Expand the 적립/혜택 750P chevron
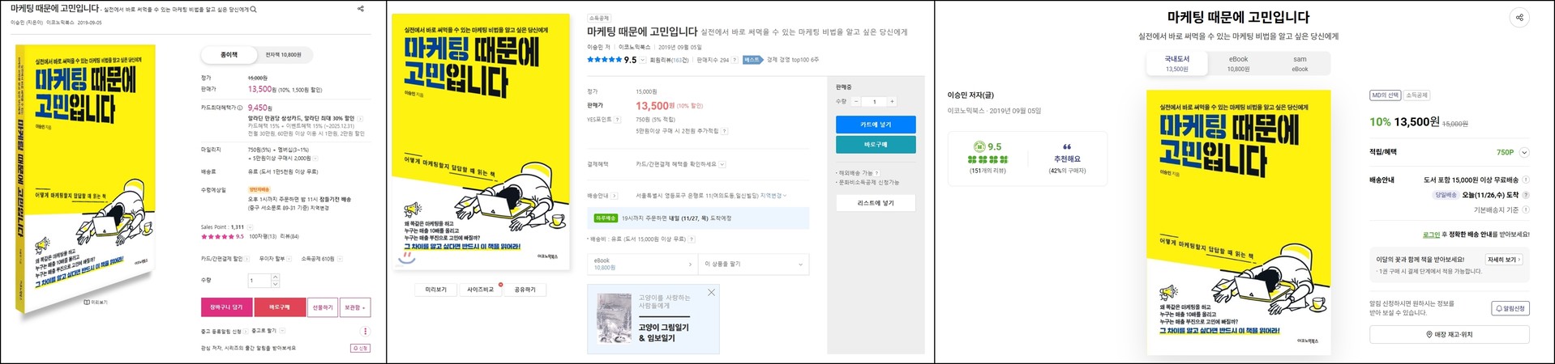This screenshot has width=1555, height=364. pos(1524,152)
